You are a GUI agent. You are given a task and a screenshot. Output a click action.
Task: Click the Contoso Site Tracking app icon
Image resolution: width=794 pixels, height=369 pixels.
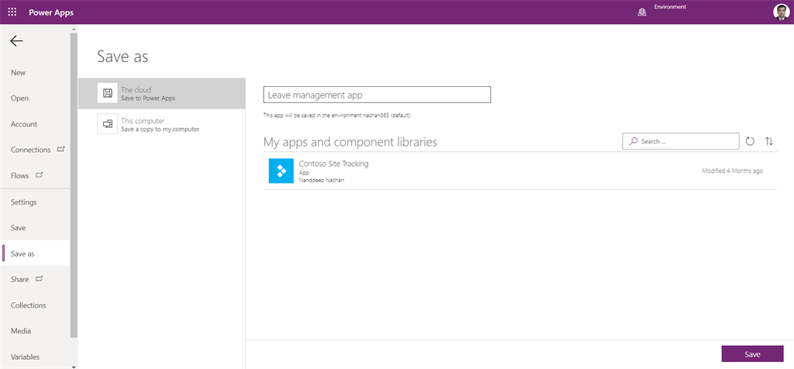click(281, 171)
